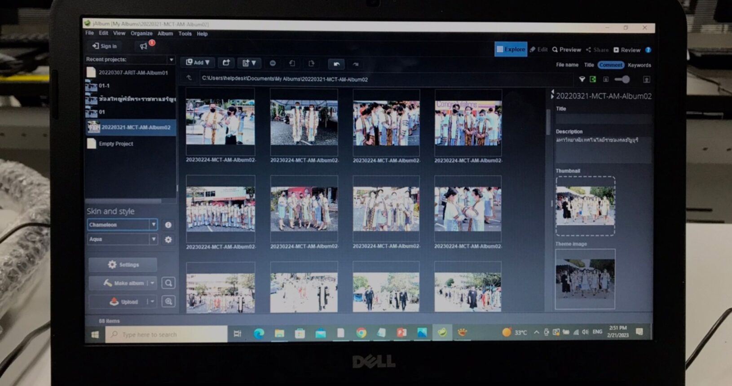Go up one folder level arrow
The height and width of the screenshot is (386, 732).
tap(189, 78)
